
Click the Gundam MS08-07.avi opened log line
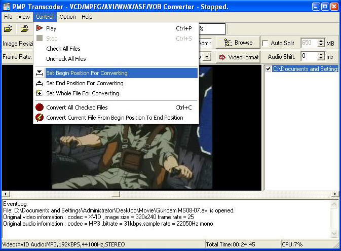tap(119, 210)
